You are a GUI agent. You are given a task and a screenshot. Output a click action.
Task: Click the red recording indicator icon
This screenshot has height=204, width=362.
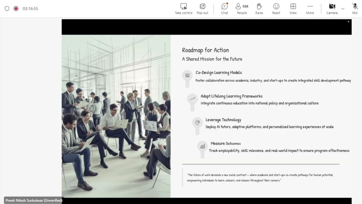pyautogui.click(x=16, y=8)
